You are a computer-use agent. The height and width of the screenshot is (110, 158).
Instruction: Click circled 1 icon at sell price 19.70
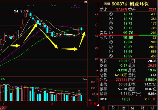point(111,33)
